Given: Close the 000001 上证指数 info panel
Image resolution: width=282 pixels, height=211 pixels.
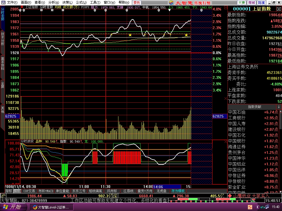Looking at the screenshot, I should pos(279,9).
